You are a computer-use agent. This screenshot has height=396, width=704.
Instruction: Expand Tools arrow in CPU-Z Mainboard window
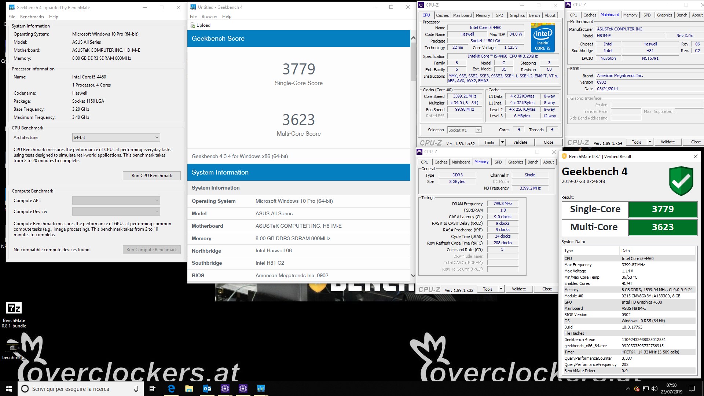pyautogui.click(x=650, y=142)
